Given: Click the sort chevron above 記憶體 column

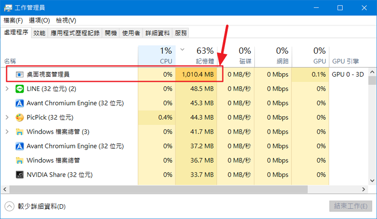Looking at the screenshot, I should coord(182,50).
